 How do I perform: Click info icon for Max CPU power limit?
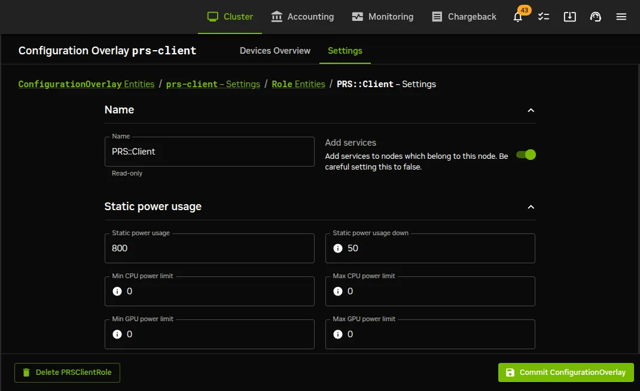338,291
